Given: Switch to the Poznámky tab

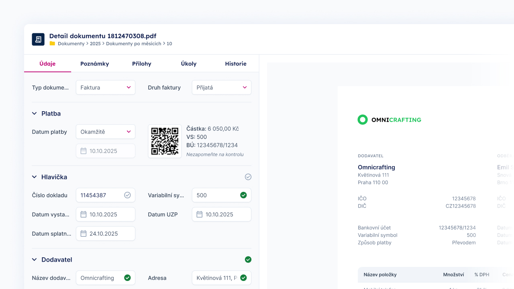Looking at the screenshot, I should pos(94,64).
